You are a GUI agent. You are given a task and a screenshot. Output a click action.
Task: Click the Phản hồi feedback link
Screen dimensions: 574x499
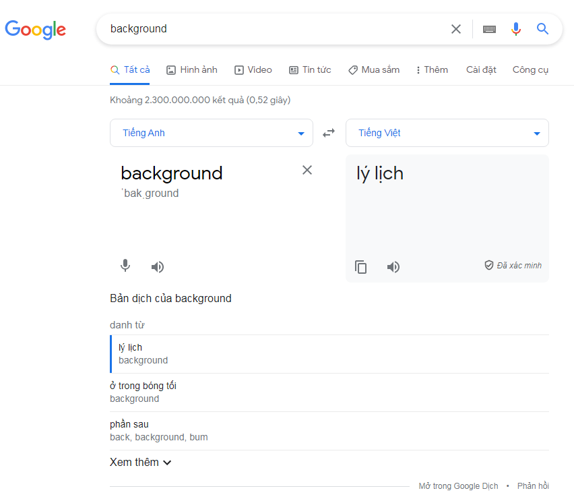coord(533,486)
